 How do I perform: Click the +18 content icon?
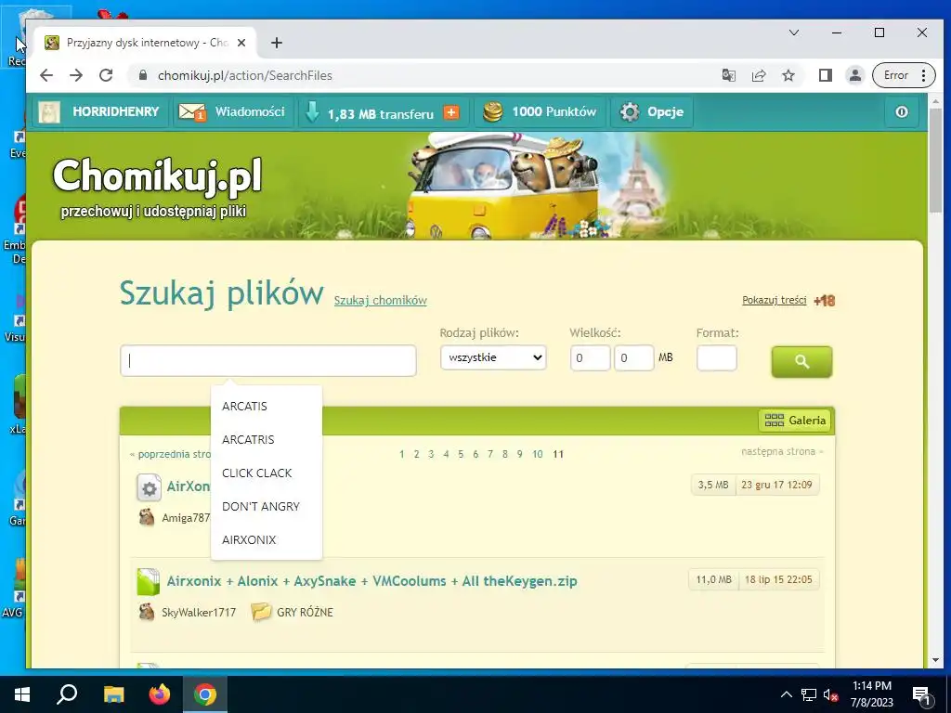click(x=825, y=301)
